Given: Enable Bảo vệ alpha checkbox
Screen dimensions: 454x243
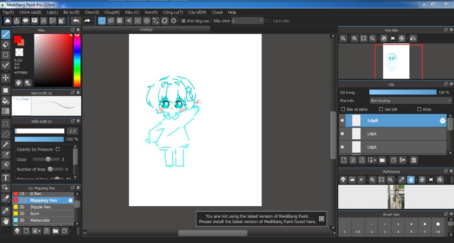Looking at the screenshot, I should click(x=343, y=109).
